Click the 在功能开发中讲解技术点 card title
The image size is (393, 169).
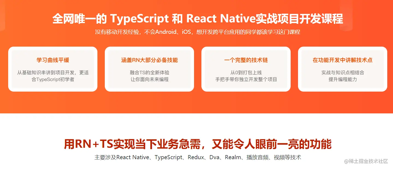coord(343,60)
